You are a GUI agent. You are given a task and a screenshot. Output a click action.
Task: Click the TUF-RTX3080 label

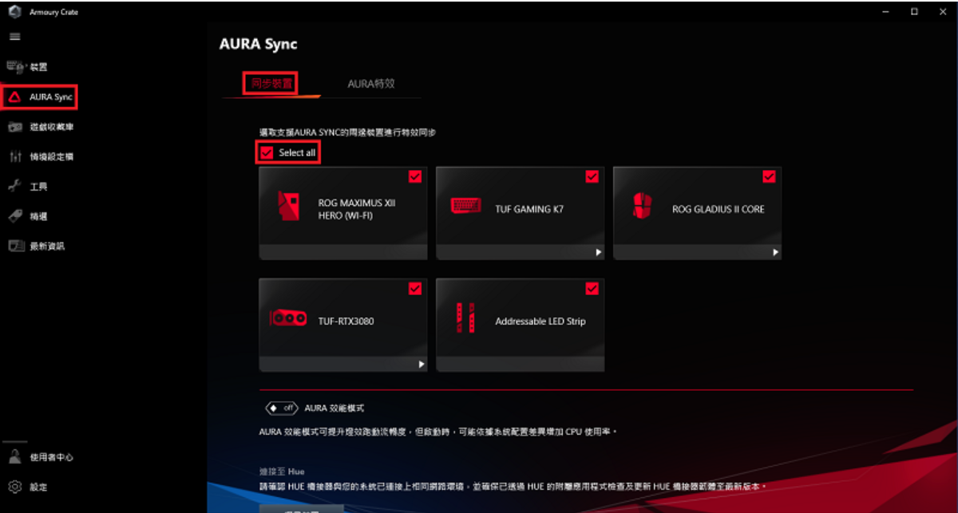point(346,322)
